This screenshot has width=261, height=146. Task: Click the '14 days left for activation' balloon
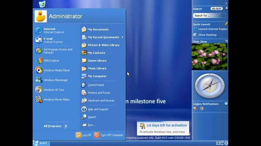163,128
